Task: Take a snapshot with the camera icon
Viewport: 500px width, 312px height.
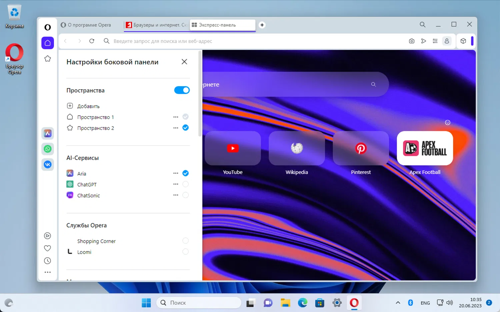Action: tap(412, 41)
